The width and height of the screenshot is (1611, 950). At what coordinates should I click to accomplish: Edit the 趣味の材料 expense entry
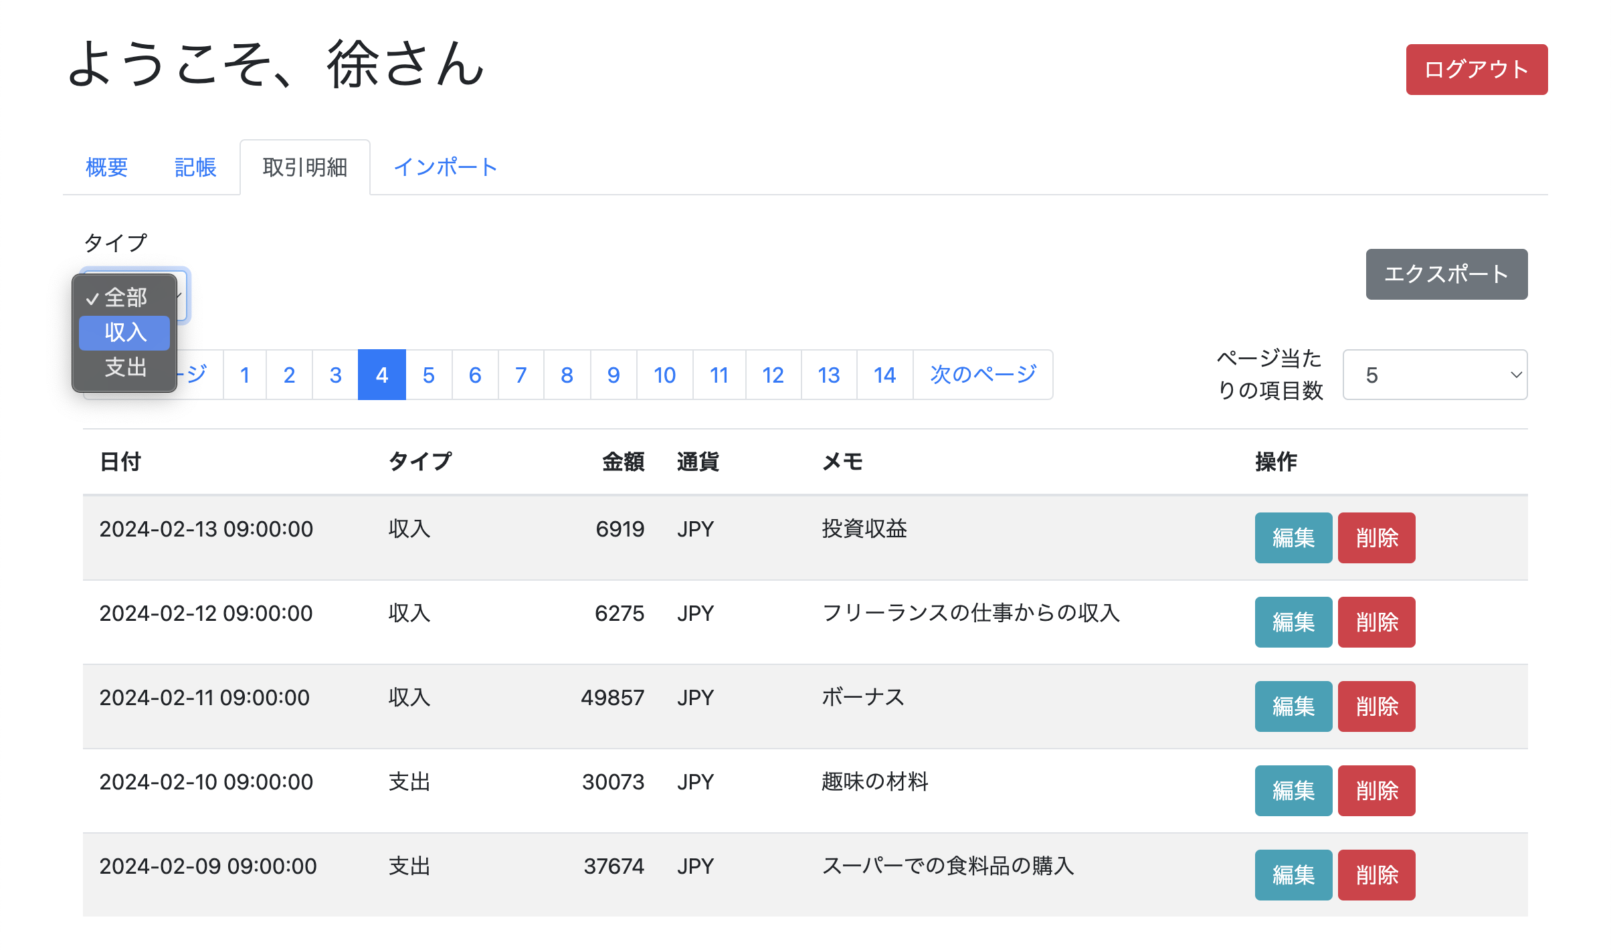click(1293, 791)
